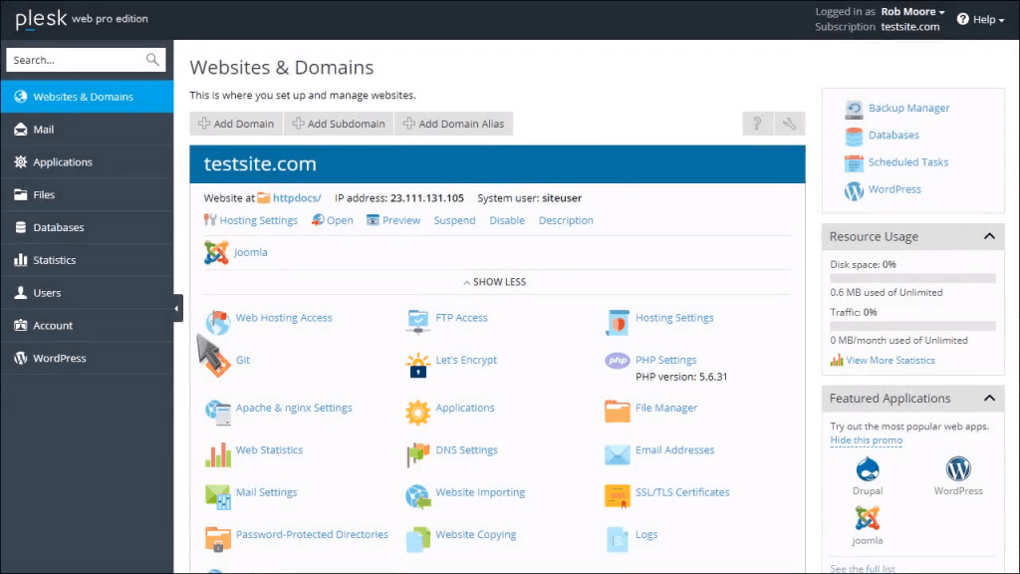Open the Rob Moore user dropdown
The width and height of the screenshot is (1020, 574).
click(x=912, y=12)
